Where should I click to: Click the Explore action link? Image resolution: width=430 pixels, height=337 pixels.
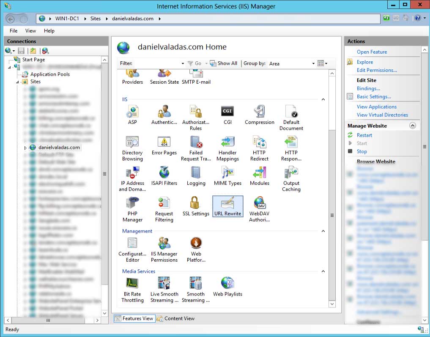(x=365, y=62)
